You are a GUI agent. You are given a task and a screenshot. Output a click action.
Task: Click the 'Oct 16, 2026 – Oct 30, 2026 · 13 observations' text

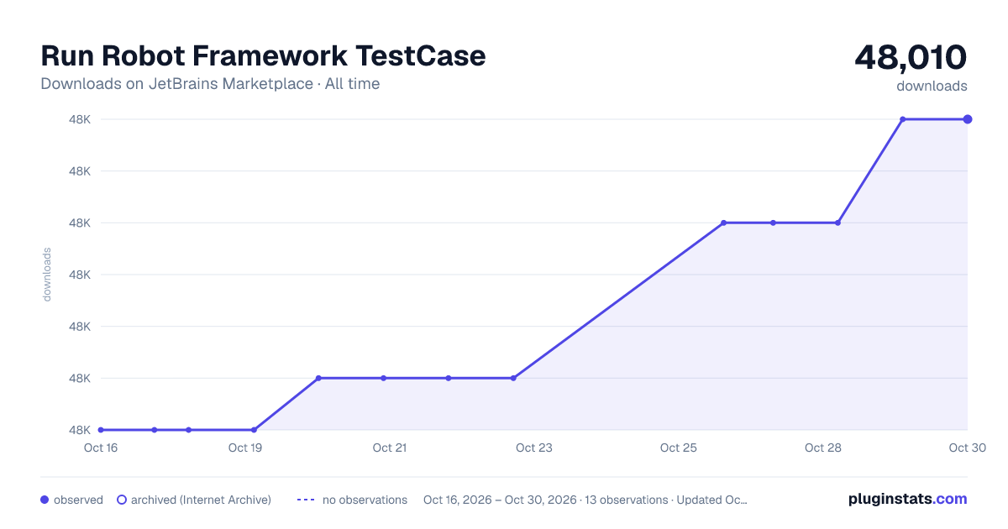click(545, 500)
